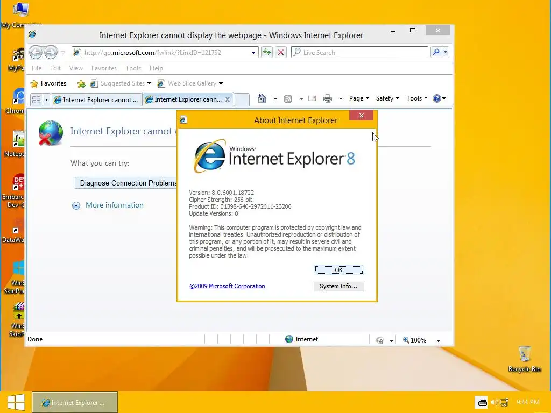
Task: Click the volume speaker icon in the system tray
Action: (494, 402)
